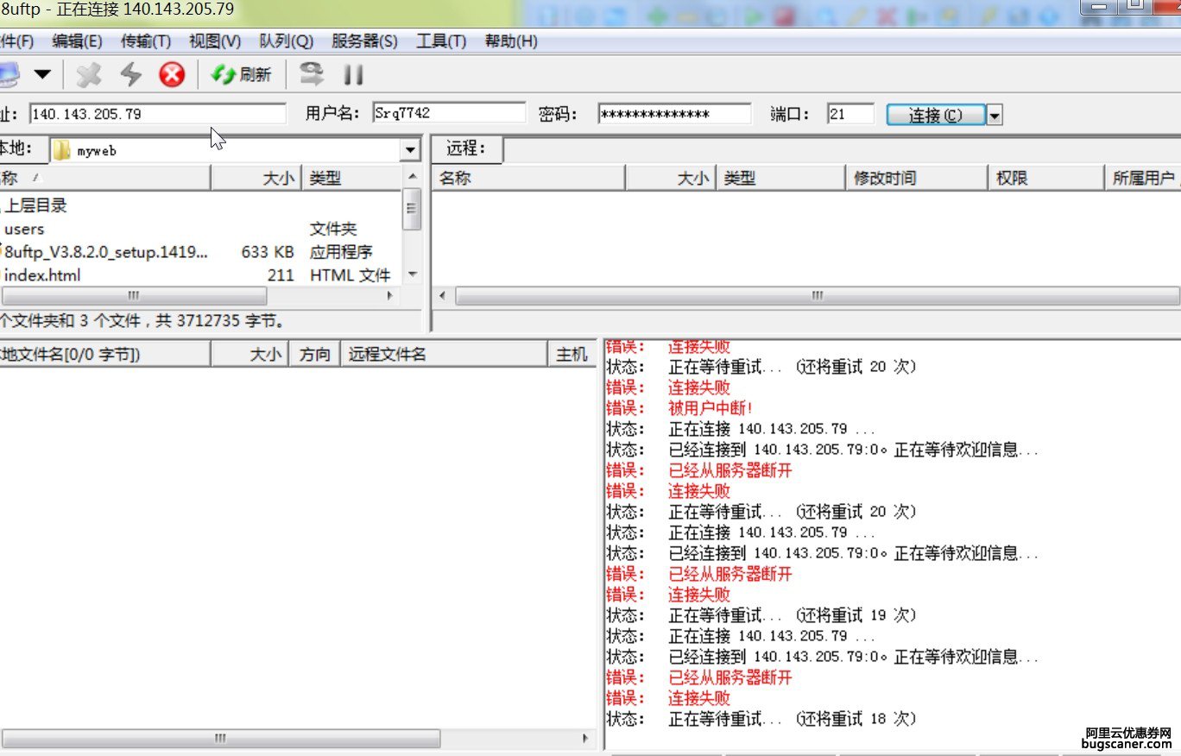Click the queue 主机 column header
The height and width of the screenshot is (756, 1181).
point(572,354)
